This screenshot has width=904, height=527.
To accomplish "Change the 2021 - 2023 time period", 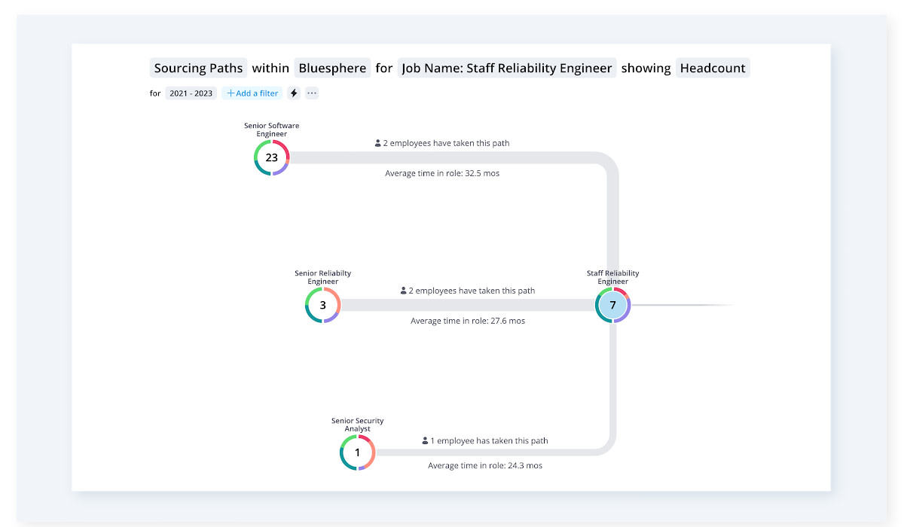I will coord(191,93).
